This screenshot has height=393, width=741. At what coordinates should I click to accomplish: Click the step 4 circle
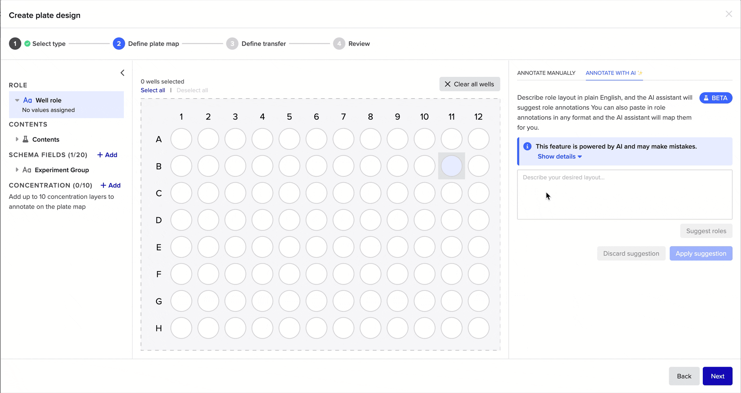tap(339, 44)
